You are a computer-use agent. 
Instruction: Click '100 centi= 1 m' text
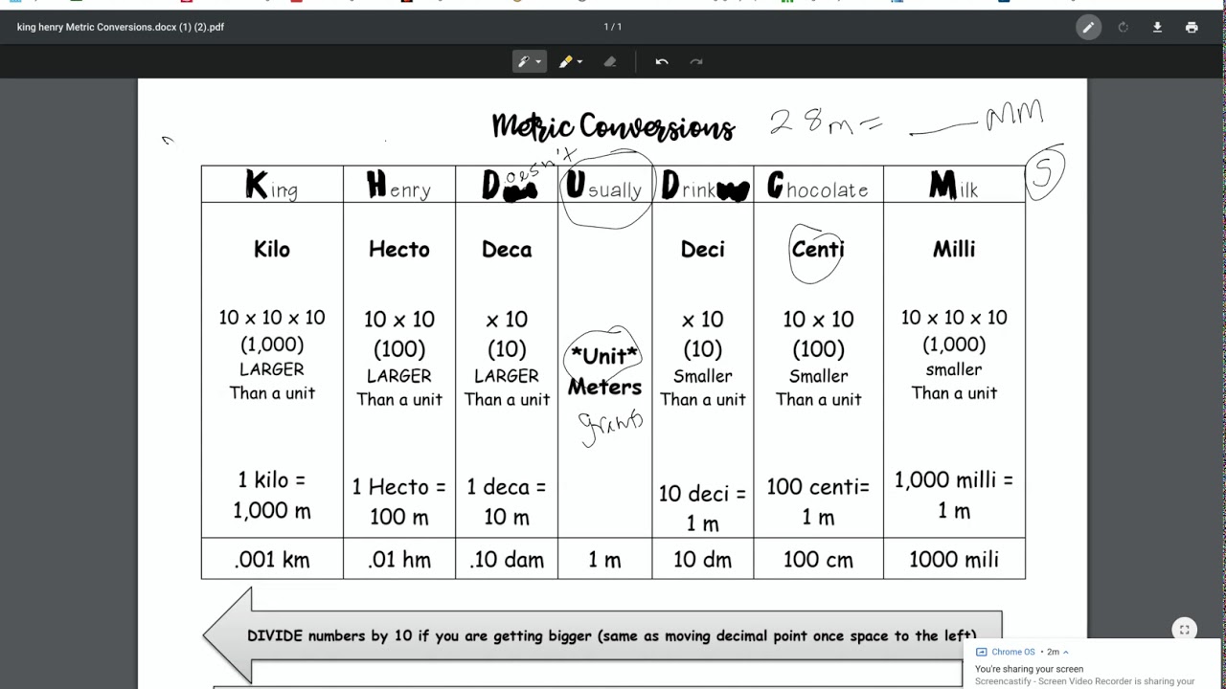point(818,501)
